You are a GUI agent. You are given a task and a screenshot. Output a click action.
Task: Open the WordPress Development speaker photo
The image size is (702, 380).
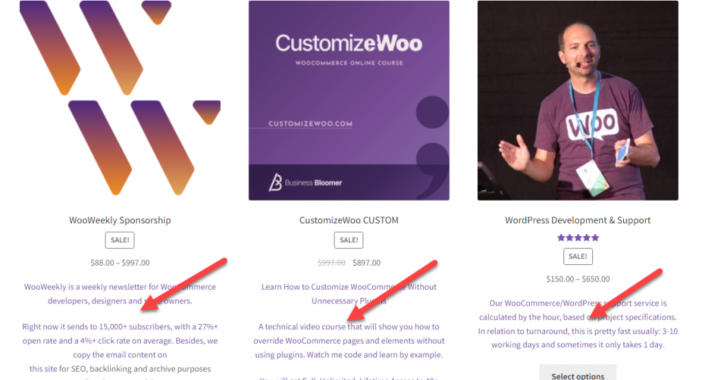point(577,100)
